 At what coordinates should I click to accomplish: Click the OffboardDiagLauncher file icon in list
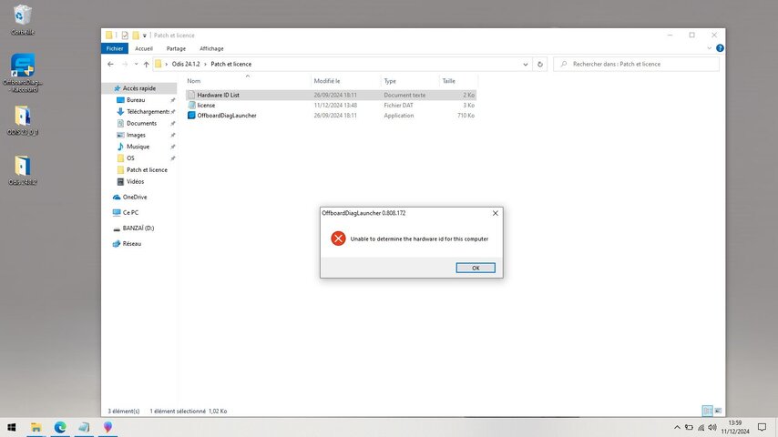click(191, 116)
